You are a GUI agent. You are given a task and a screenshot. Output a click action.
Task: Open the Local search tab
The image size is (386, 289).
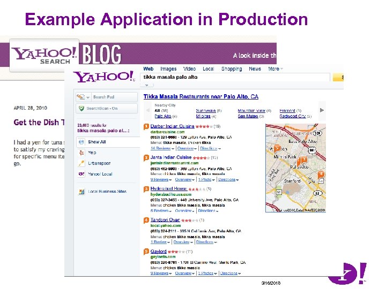pyautogui.click(x=208, y=69)
